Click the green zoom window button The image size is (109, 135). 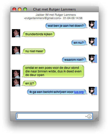pyautogui.click(x=25, y=9)
